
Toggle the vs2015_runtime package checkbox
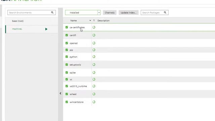pyautogui.click(x=67, y=86)
